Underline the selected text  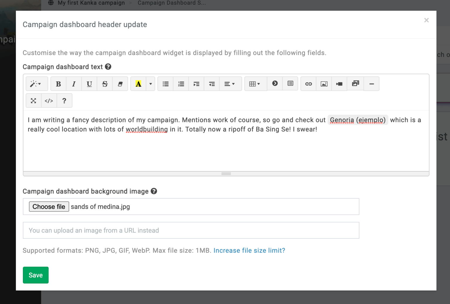point(89,84)
